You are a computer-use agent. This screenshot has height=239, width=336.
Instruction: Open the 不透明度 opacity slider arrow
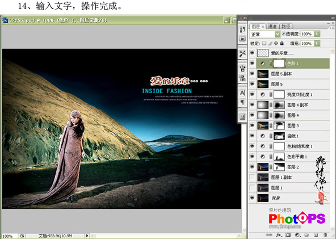tap(317, 34)
